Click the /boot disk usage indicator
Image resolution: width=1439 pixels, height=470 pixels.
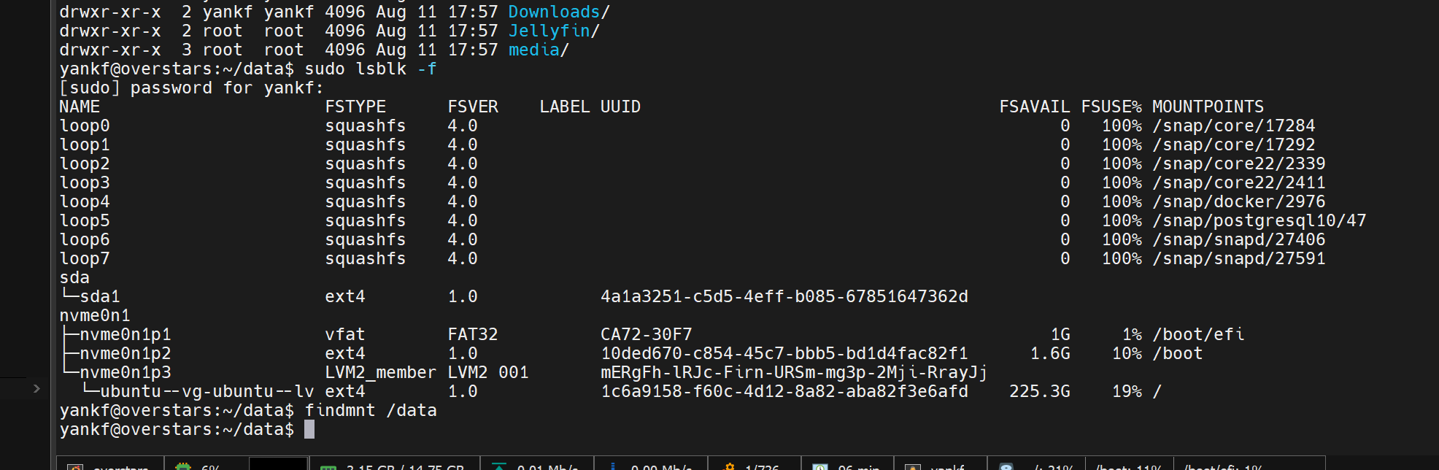tap(1129, 466)
